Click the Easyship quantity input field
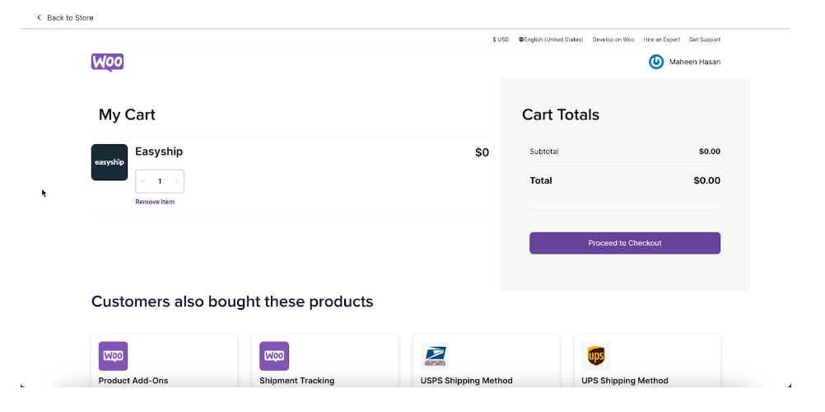 160,181
